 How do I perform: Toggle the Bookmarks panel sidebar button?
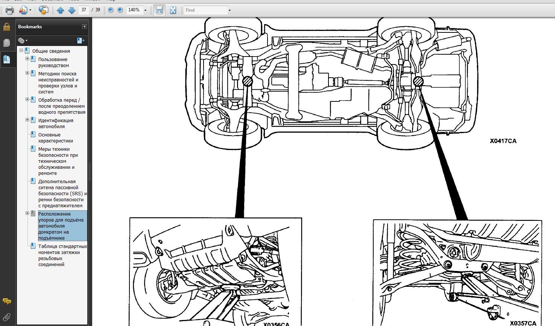[x=7, y=59]
